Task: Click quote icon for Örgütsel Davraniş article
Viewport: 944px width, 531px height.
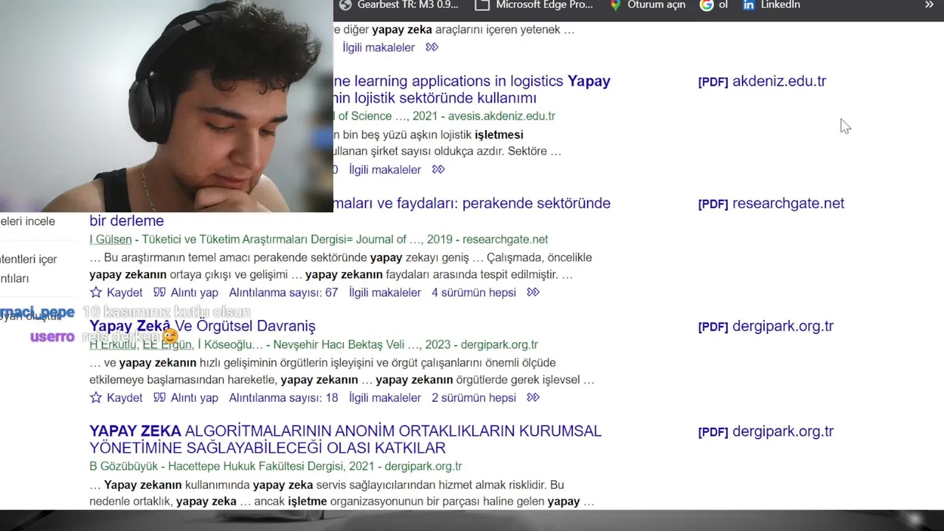Action: [x=159, y=398]
